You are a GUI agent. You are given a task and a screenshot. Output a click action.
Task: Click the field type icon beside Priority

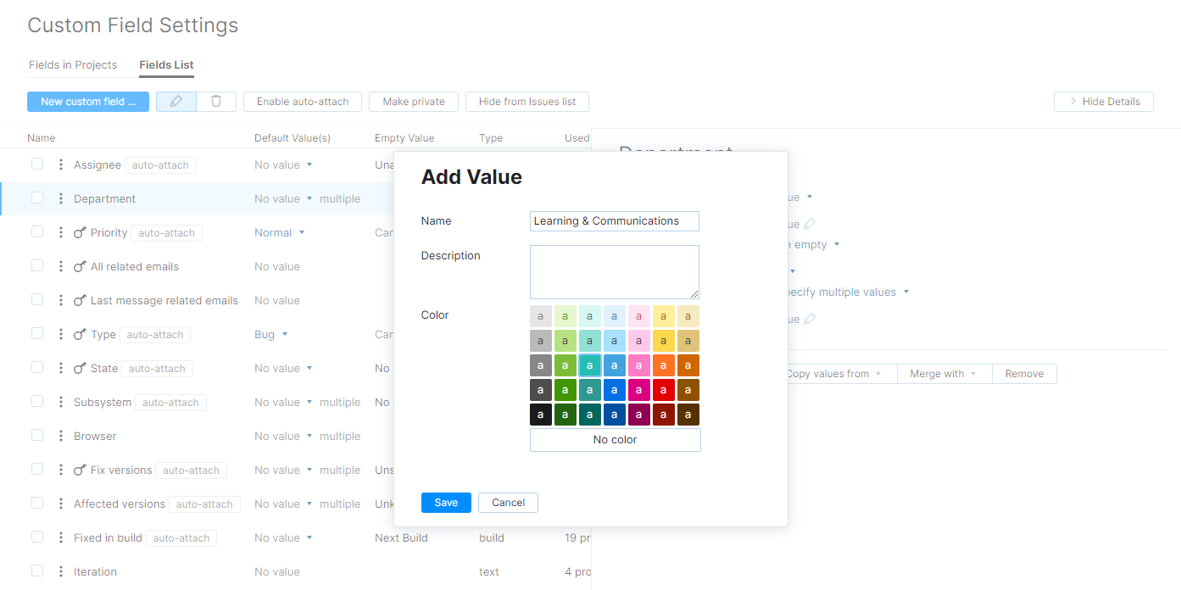[x=79, y=231]
